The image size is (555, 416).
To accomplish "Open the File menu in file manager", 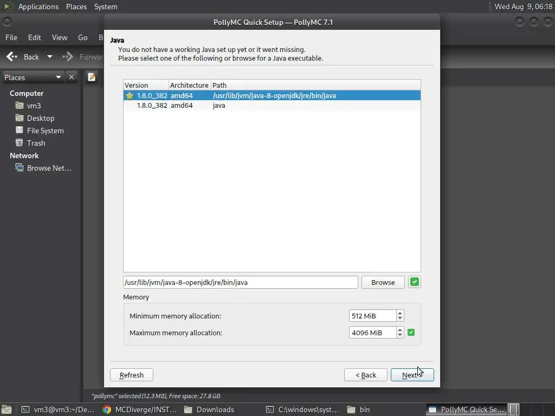I will coord(11,37).
